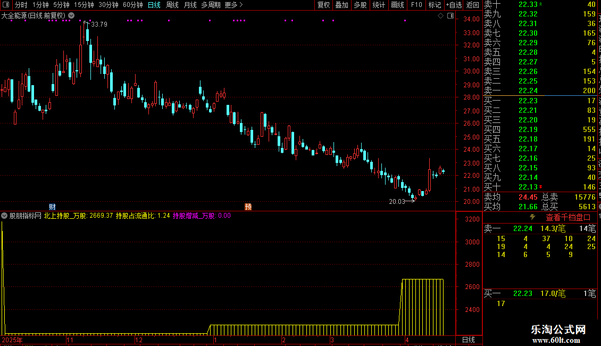Click month 12 on the time axis
This screenshot has width=601, height=346.
[x=139, y=340]
